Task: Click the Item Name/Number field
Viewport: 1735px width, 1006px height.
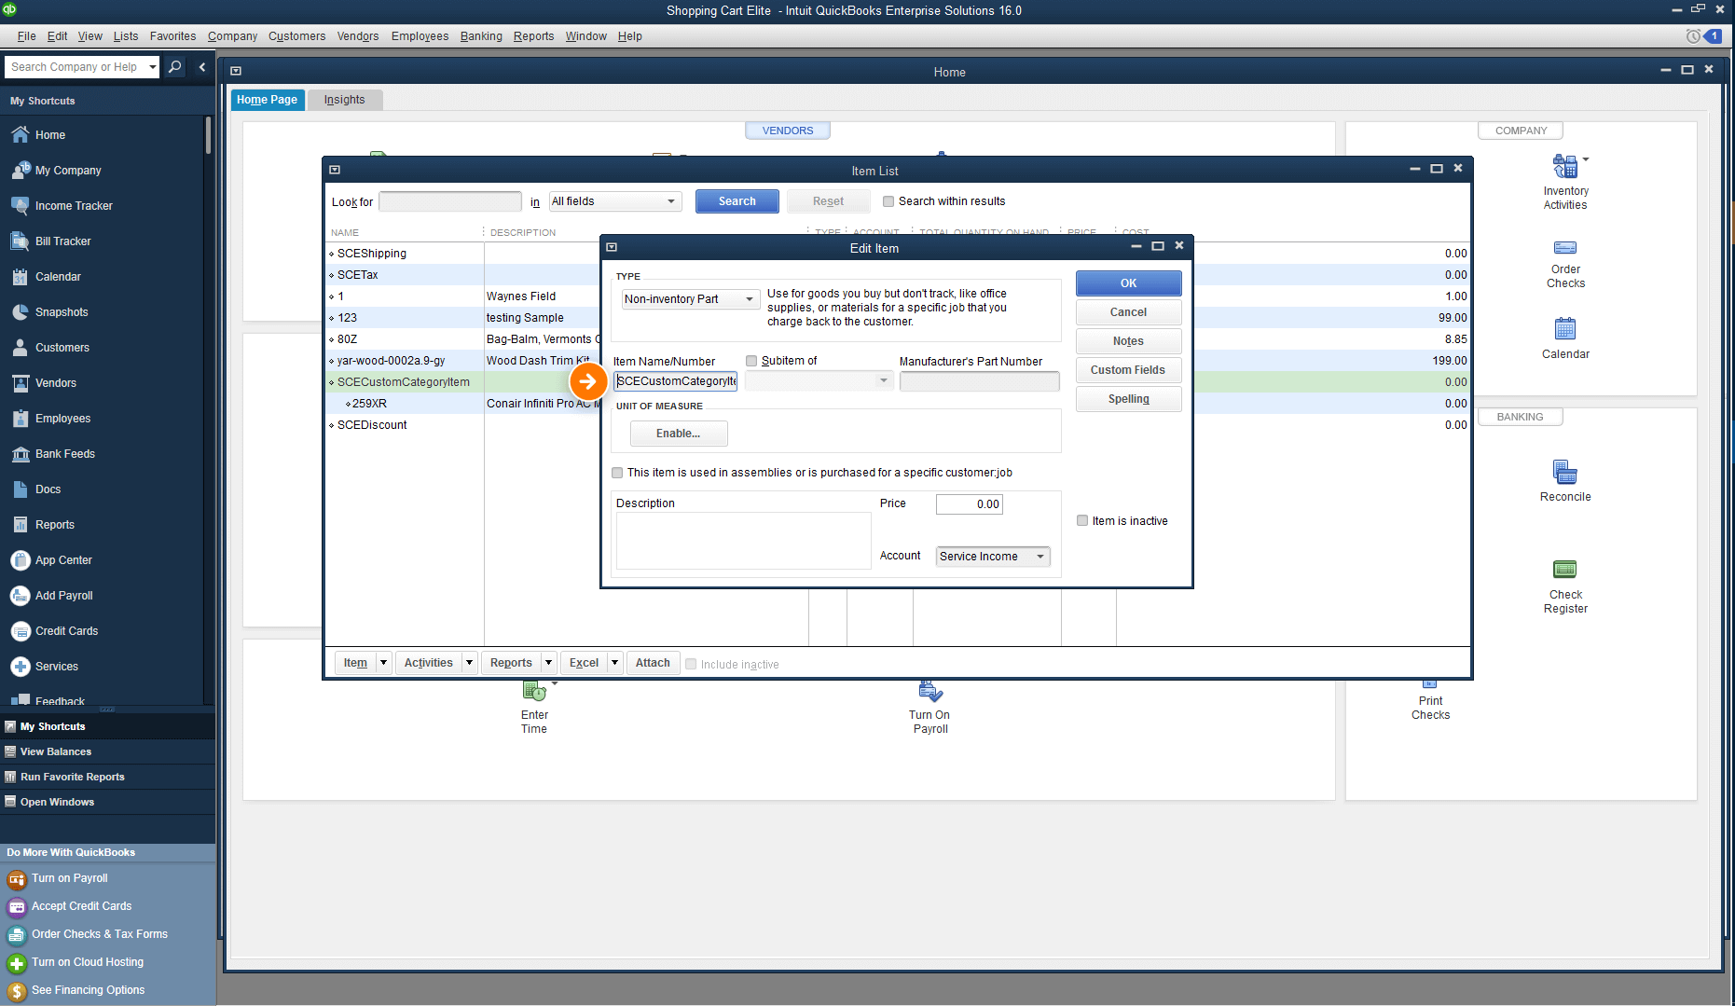Action: (676, 381)
